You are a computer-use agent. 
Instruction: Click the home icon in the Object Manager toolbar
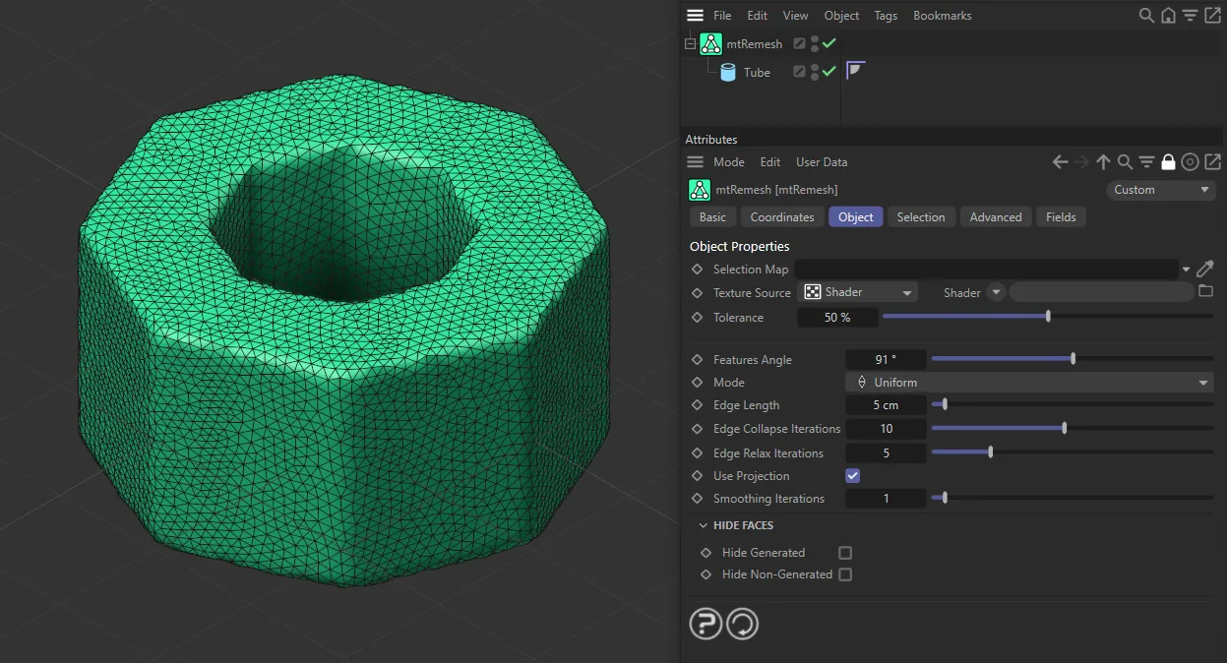coord(1166,16)
